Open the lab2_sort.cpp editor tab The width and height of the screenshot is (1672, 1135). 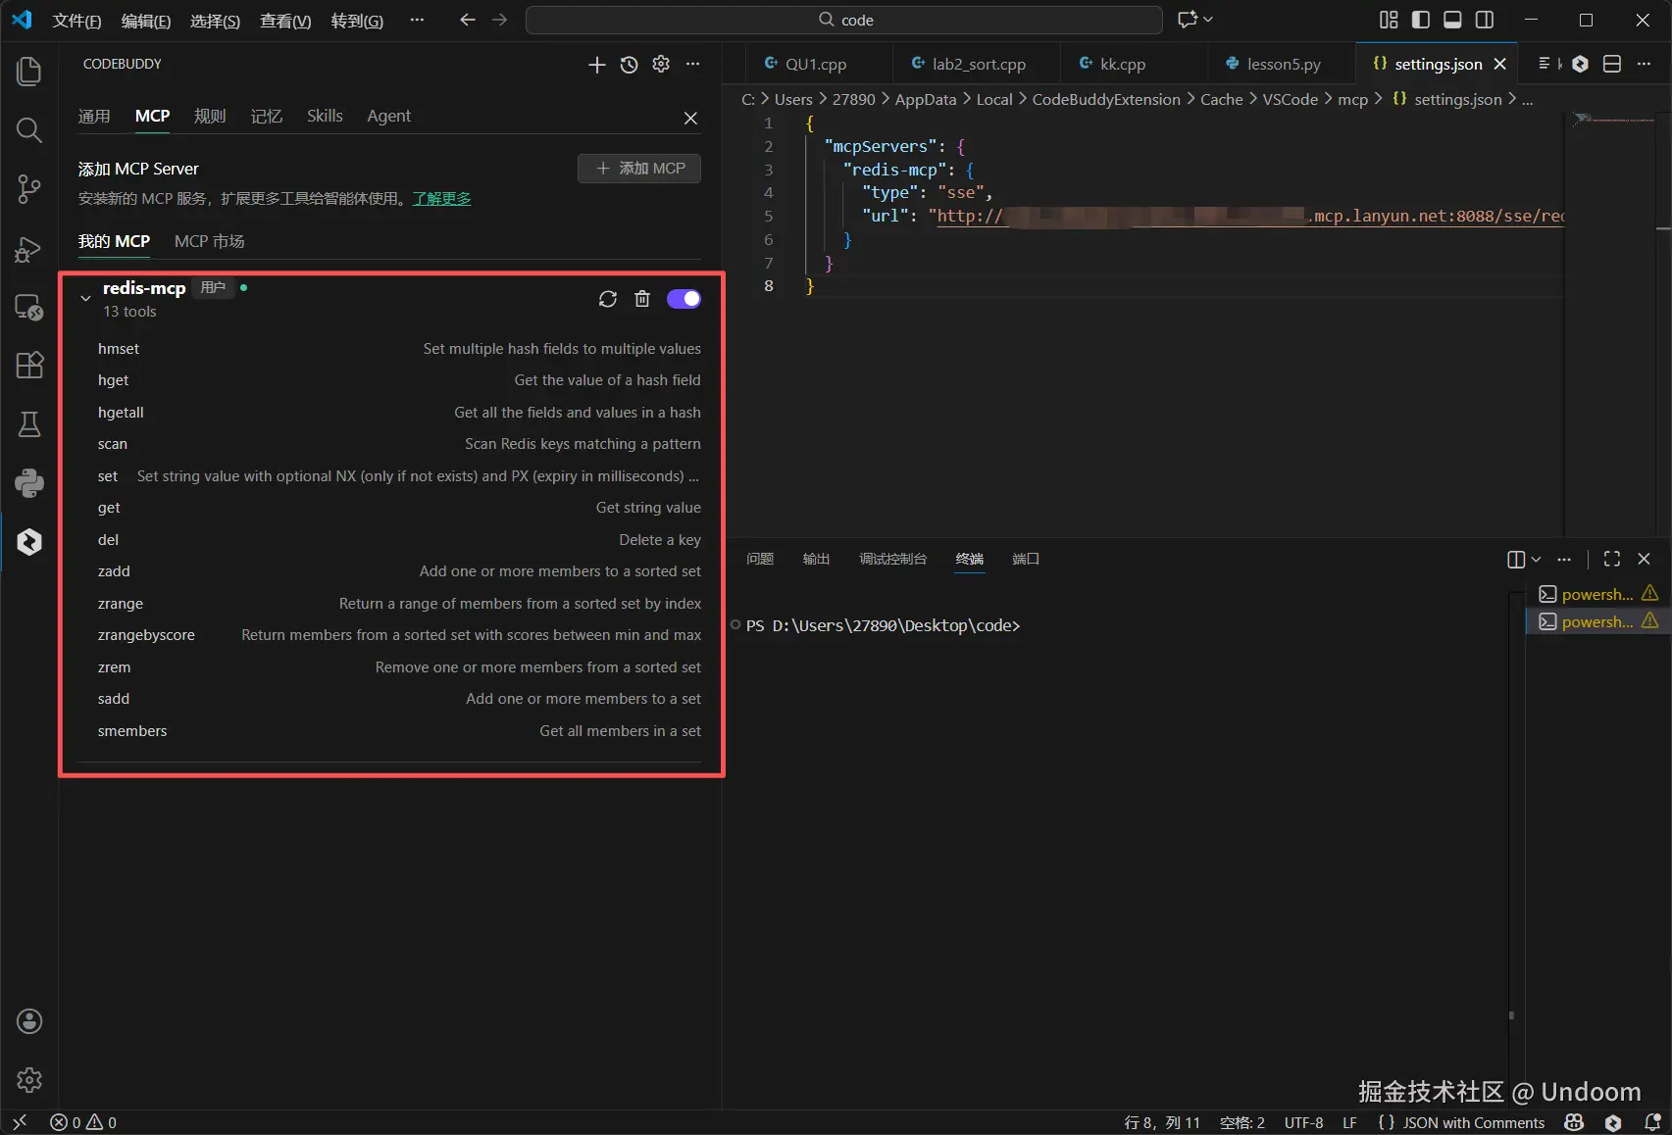(978, 64)
